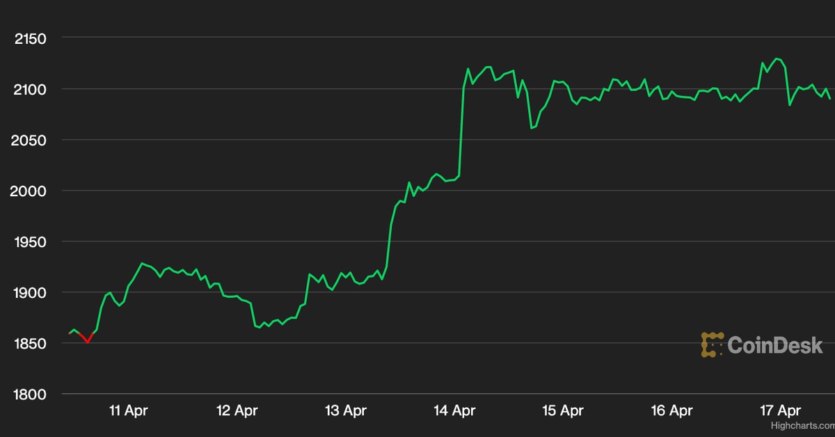Click the gold CoinDesk logo icon
Viewport: 835px width, 437px height.
pyautogui.click(x=712, y=344)
